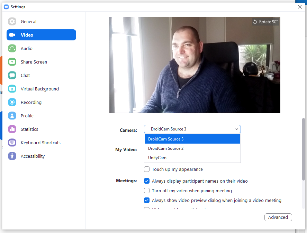
Task: Click the Recording circle icon
Action: (x=12, y=102)
